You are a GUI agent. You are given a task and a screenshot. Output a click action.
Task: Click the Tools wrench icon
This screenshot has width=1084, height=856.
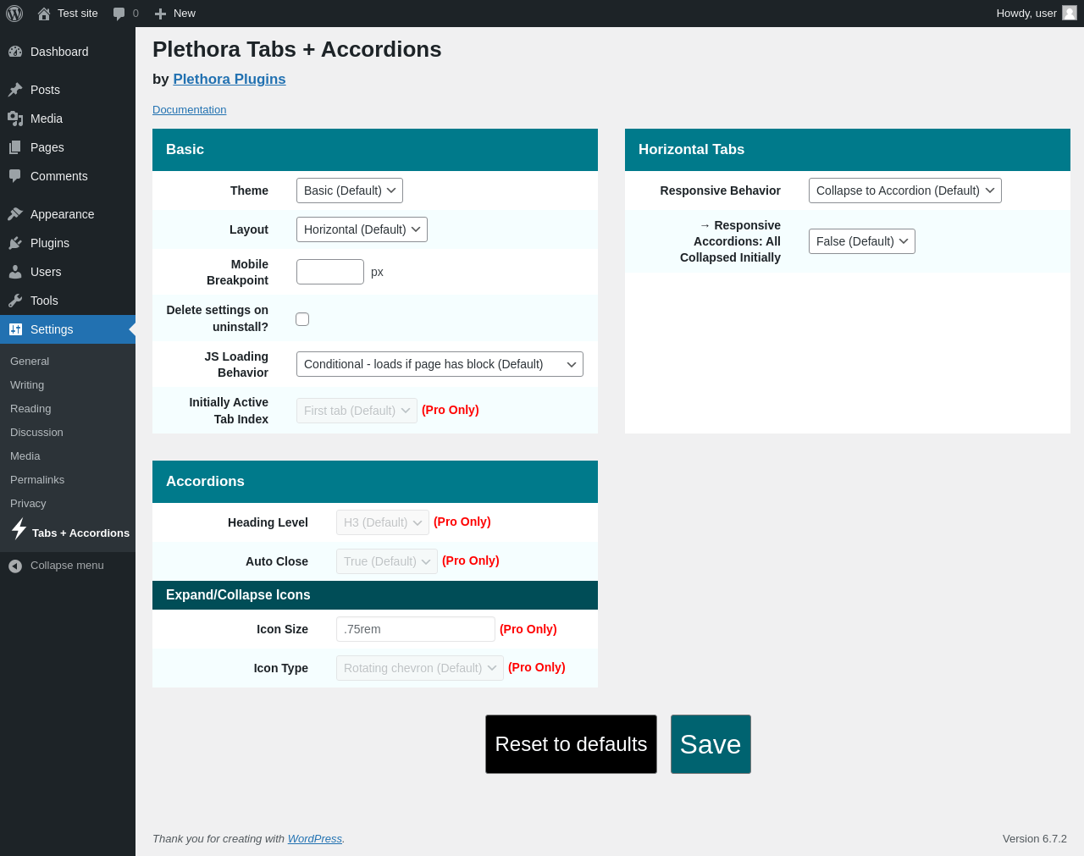click(x=15, y=301)
